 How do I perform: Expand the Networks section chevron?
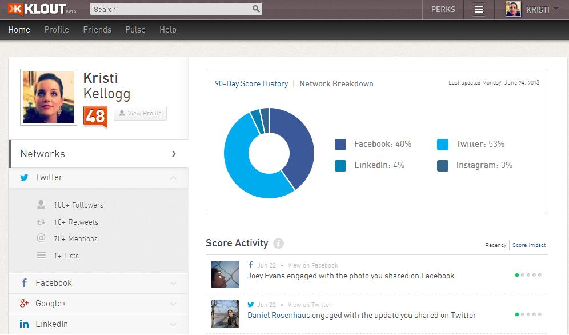[174, 154]
